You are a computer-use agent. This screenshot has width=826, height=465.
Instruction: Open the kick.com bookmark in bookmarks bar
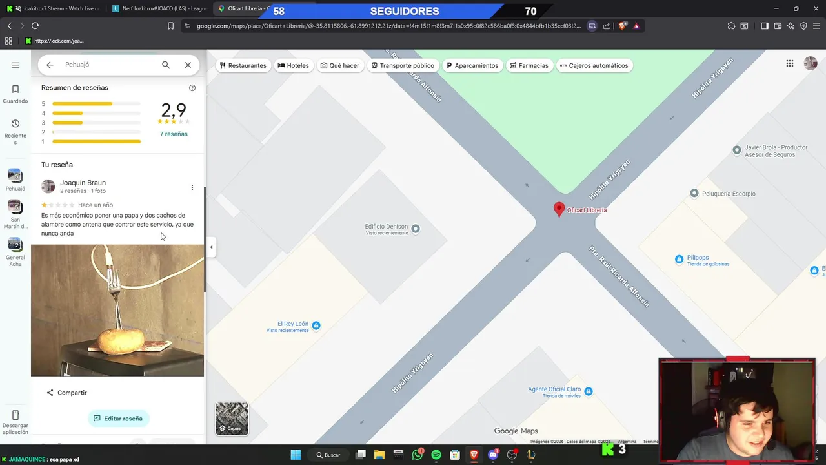coord(55,41)
